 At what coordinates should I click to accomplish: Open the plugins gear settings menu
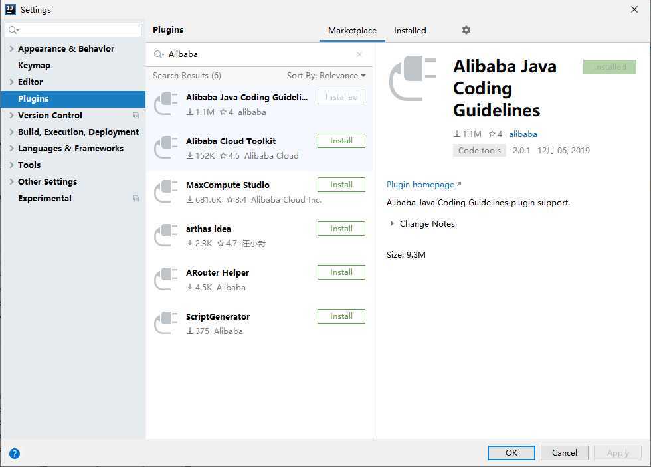(466, 30)
